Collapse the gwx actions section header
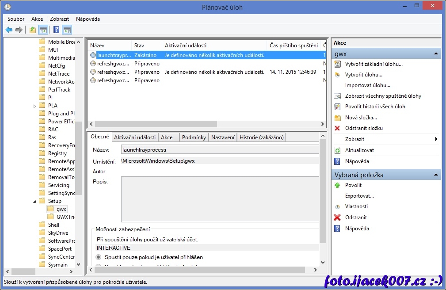This screenshot has height=290, width=446. (436, 54)
